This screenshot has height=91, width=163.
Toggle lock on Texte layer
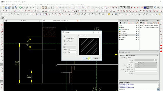pos(138,39)
